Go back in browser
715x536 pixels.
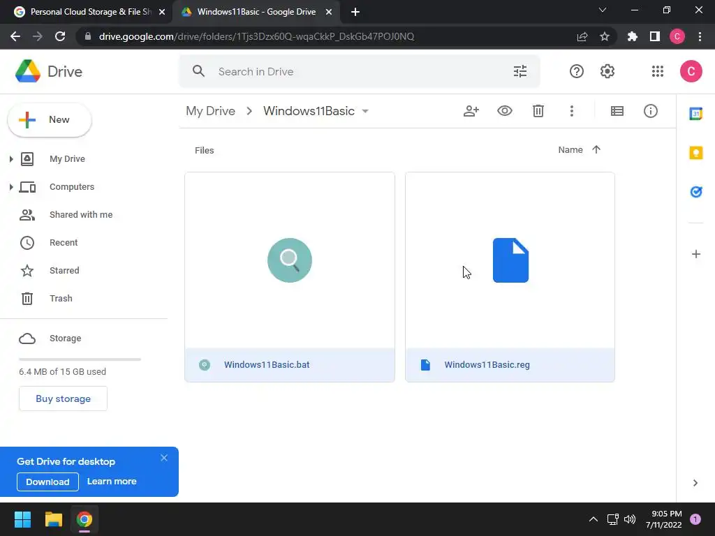tap(15, 36)
